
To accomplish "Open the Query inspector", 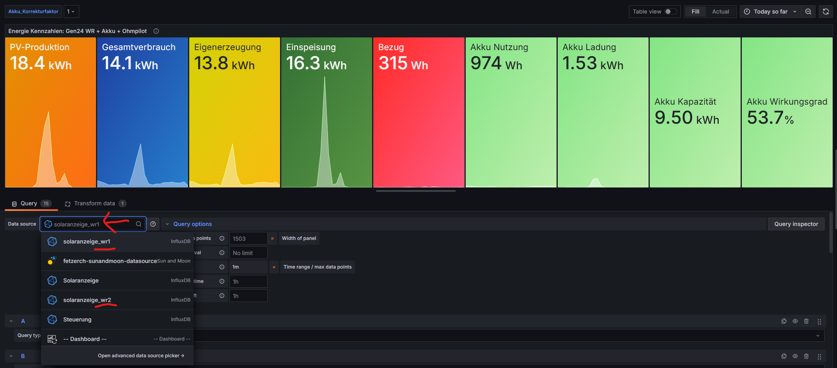I will point(796,224).
